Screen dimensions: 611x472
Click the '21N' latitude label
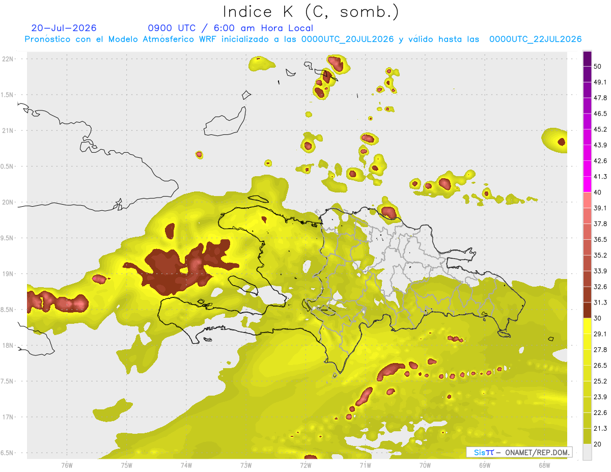tap(9, 130)
